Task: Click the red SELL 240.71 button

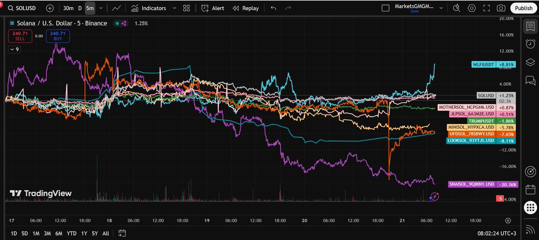Action: 21,36
